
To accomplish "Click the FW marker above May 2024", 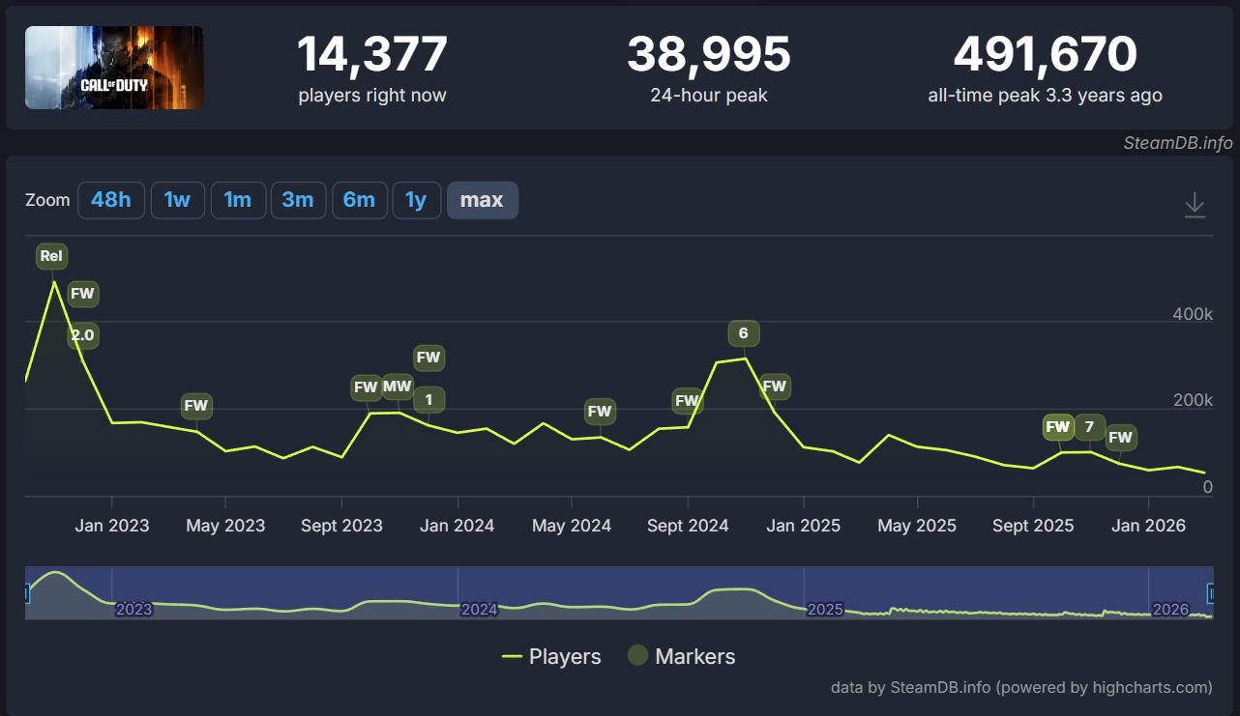I will click(600, 411).
